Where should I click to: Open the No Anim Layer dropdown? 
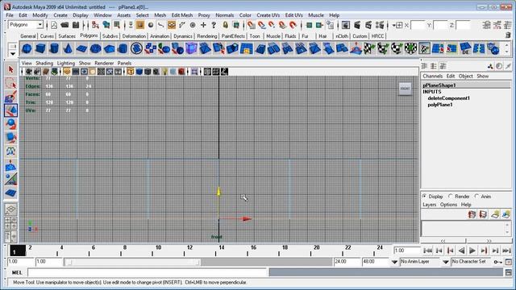(x=394, y=262)
